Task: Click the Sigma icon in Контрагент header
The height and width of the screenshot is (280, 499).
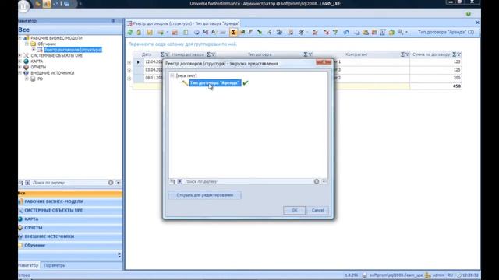Action: click(x=402, y=54)
